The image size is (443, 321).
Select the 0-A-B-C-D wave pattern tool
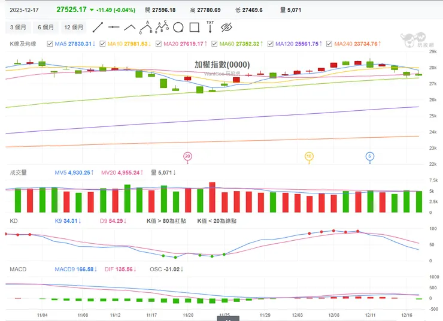162,27
